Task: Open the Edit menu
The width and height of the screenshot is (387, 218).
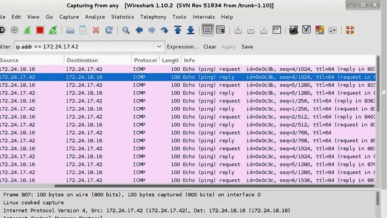Action: point(16,17)
